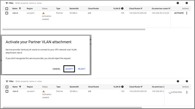The height and width of the screenshot is (109, 195).
Task: Open three-dot actions menu in top row
Action: click(x=187, y=13)
